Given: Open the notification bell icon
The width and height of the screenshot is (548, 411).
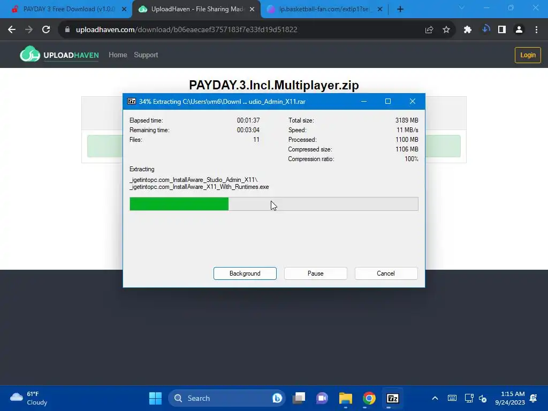Looking at the screenshot, I should [x=534, y=398].
